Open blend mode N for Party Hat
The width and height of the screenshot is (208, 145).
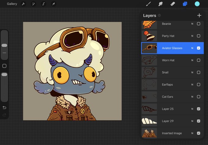pos(192,36)
